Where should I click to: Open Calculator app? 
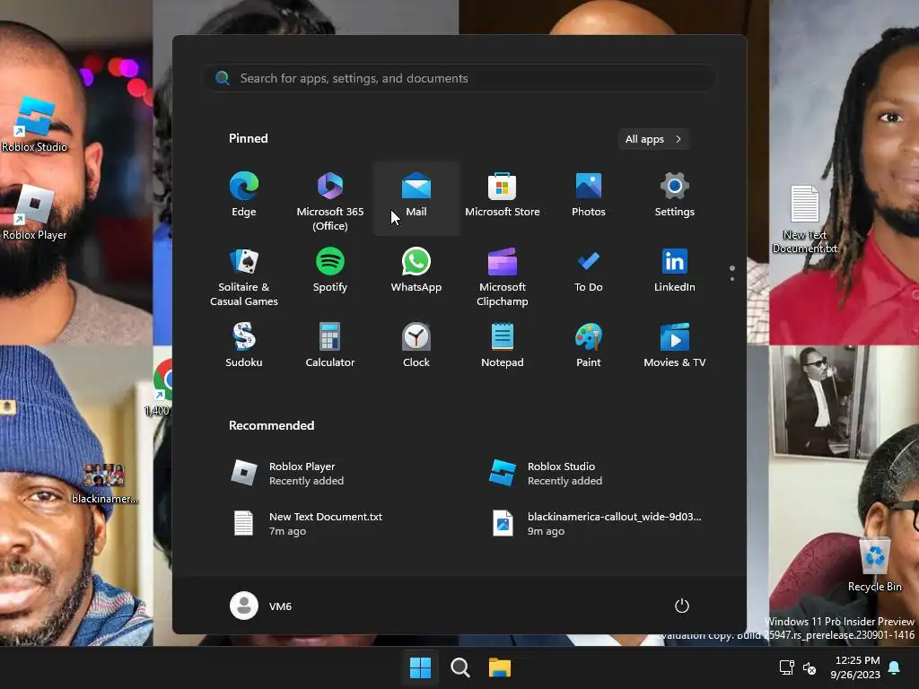(x=330, y=345)
